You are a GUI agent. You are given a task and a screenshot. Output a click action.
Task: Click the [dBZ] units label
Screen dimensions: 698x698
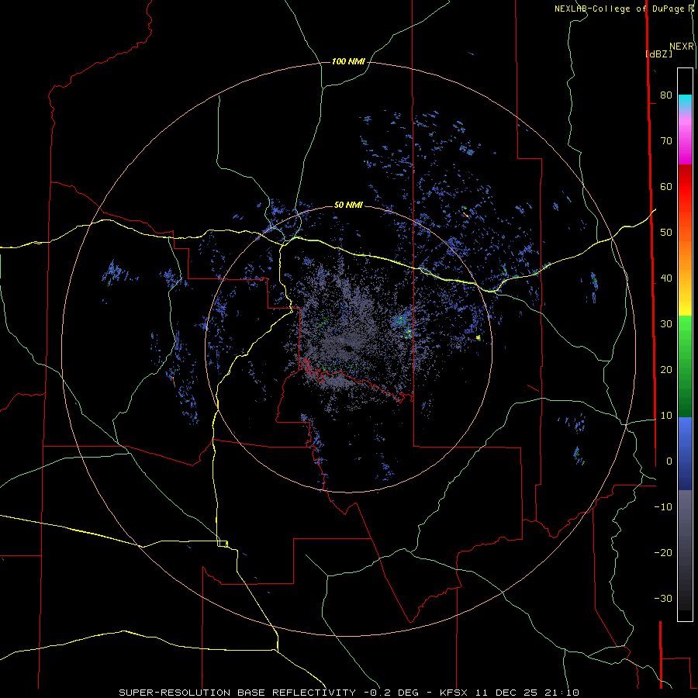pyautogui.click(x=658, y=54)
